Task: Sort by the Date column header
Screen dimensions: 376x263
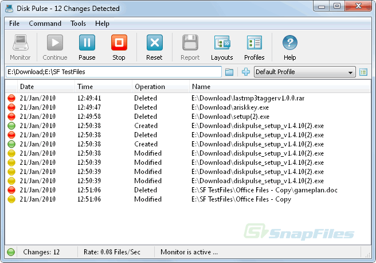Action: pos(46,87)
